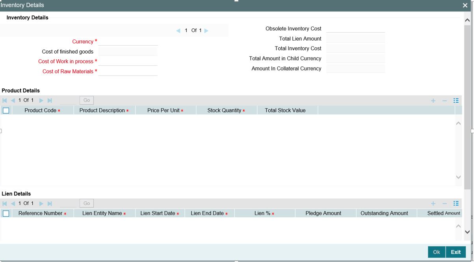This screenshot has width=474, height=262.
Task: Click Product Details page number input
Action: click(x=68, y=100)
